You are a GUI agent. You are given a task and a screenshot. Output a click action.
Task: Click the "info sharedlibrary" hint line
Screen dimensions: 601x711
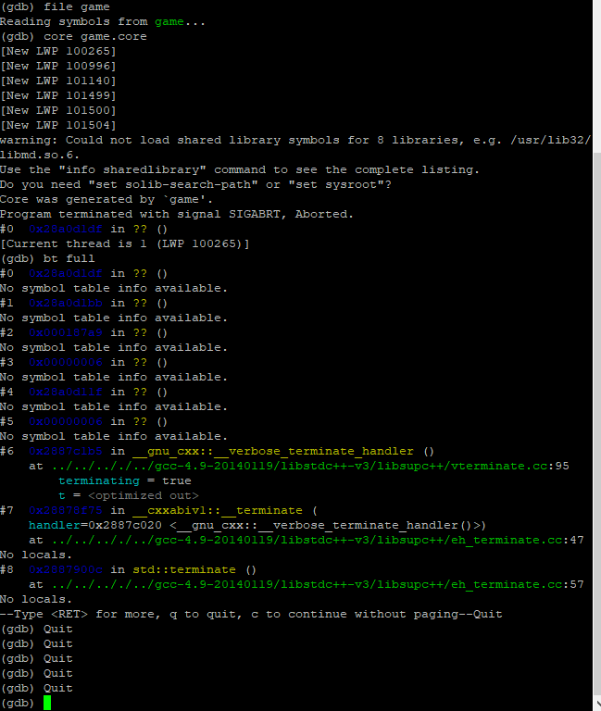click(x=240, y=170)
